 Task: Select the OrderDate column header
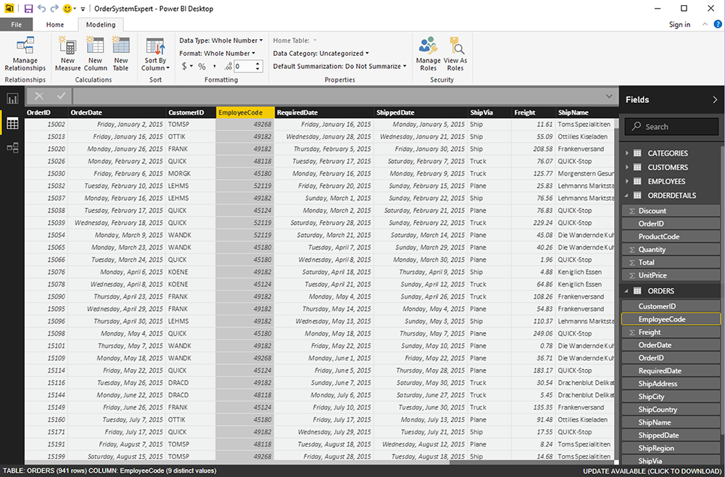coord(117,112)
